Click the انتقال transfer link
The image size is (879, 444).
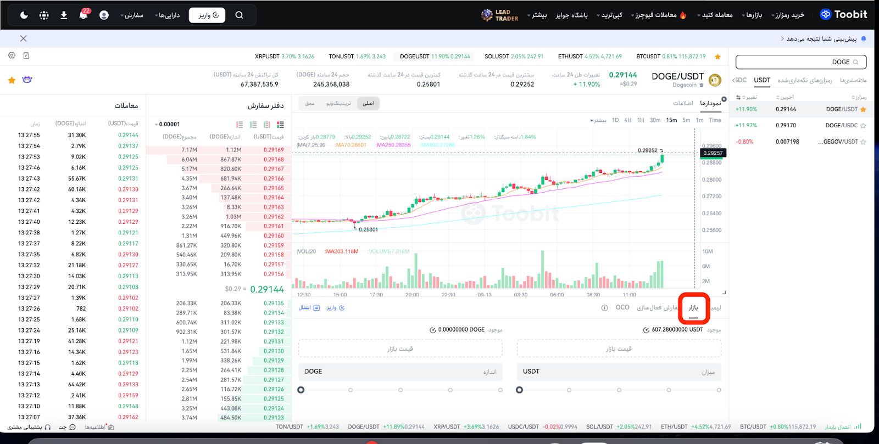[309, 308]
